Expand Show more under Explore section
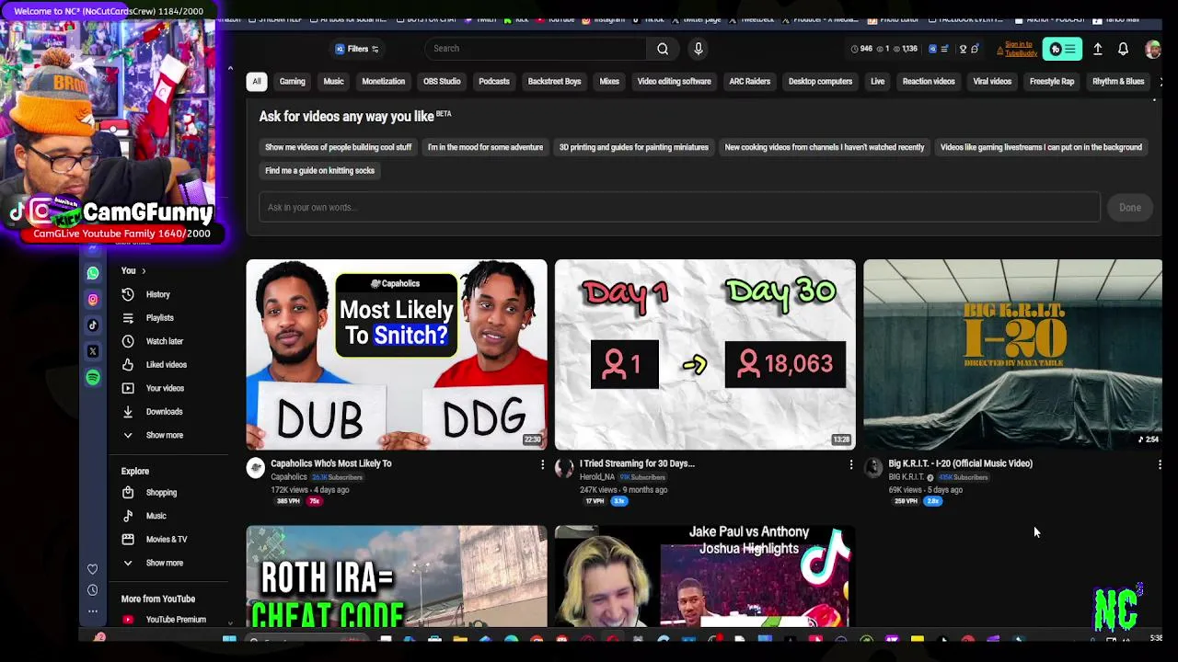The image size is (1178, 662). 164,563
